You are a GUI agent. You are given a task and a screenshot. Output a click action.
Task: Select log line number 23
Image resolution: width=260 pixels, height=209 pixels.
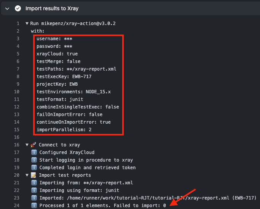tap(17, 198)
